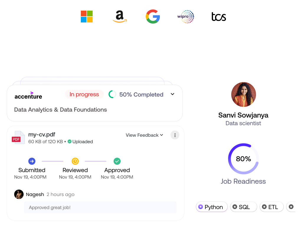
Task: Select the Python skill tag
Action: 211,207
